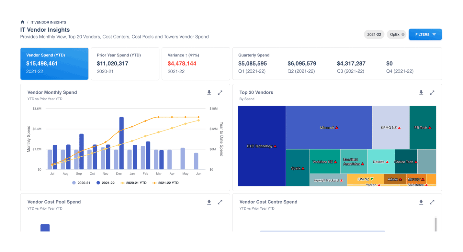
Task: Click the KPMG NZ treemap tile
Action: [x=391, y=128]
